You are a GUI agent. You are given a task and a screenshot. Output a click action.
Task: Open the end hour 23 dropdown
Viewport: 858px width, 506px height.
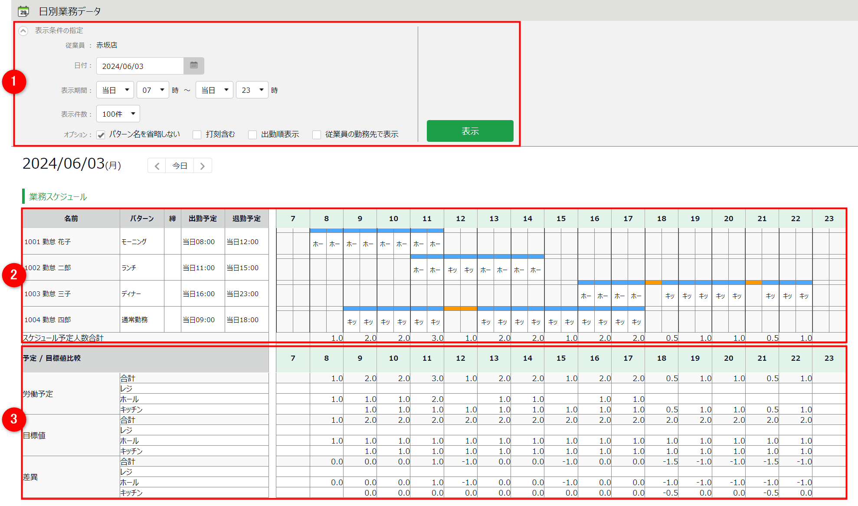(252, 90)
